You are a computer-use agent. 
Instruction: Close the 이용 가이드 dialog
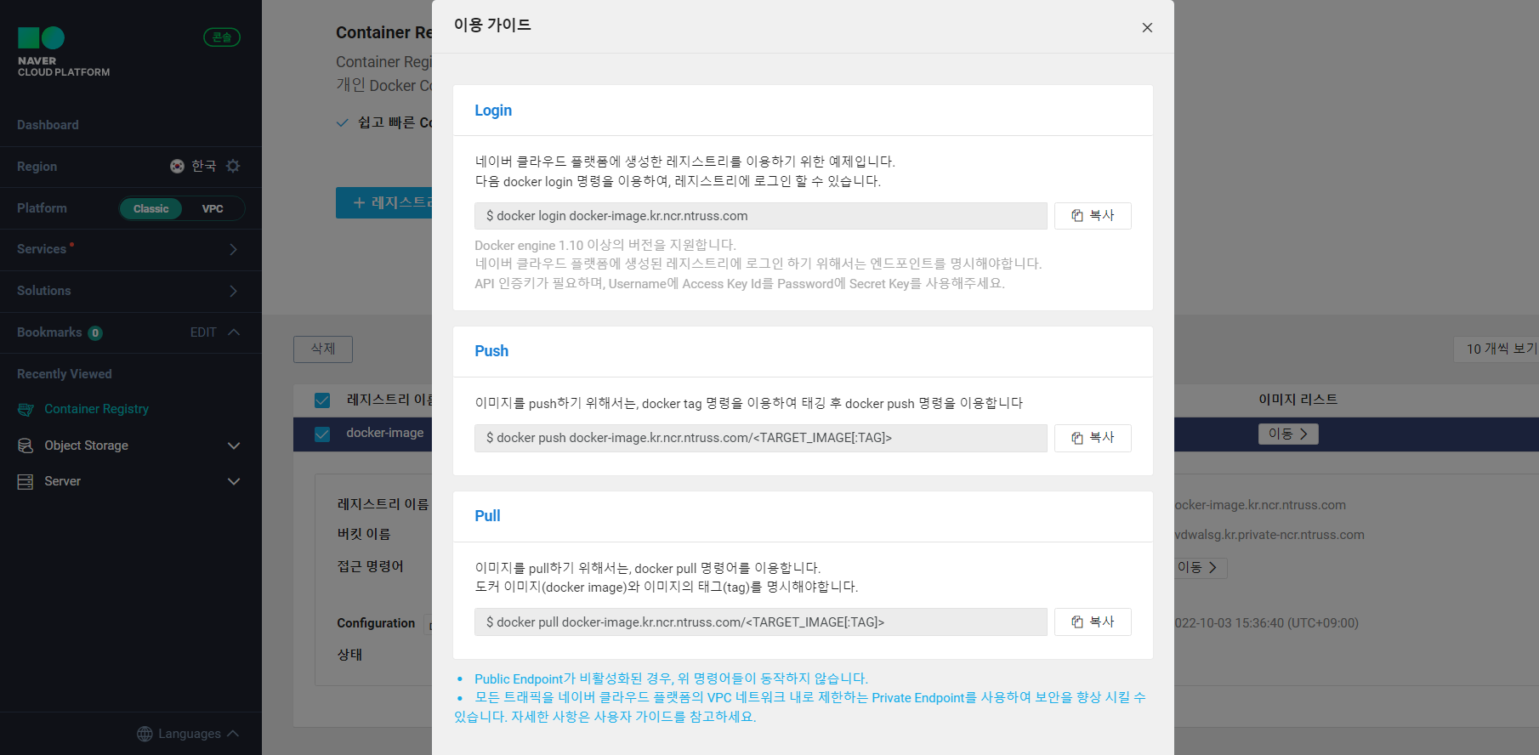pyautogui.click(x=1147, y=27)
